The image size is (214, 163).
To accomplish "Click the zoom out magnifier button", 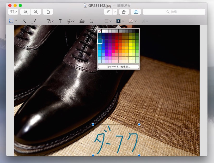I will [26, 12].
